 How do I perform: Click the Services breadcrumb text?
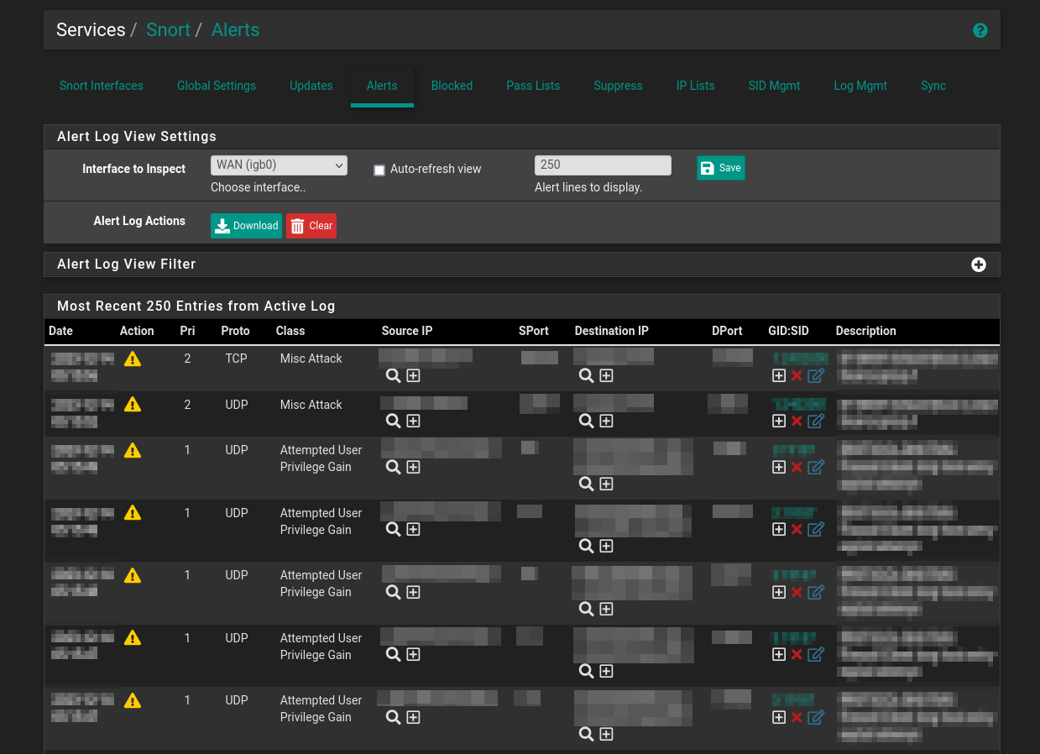pos(91,30)
